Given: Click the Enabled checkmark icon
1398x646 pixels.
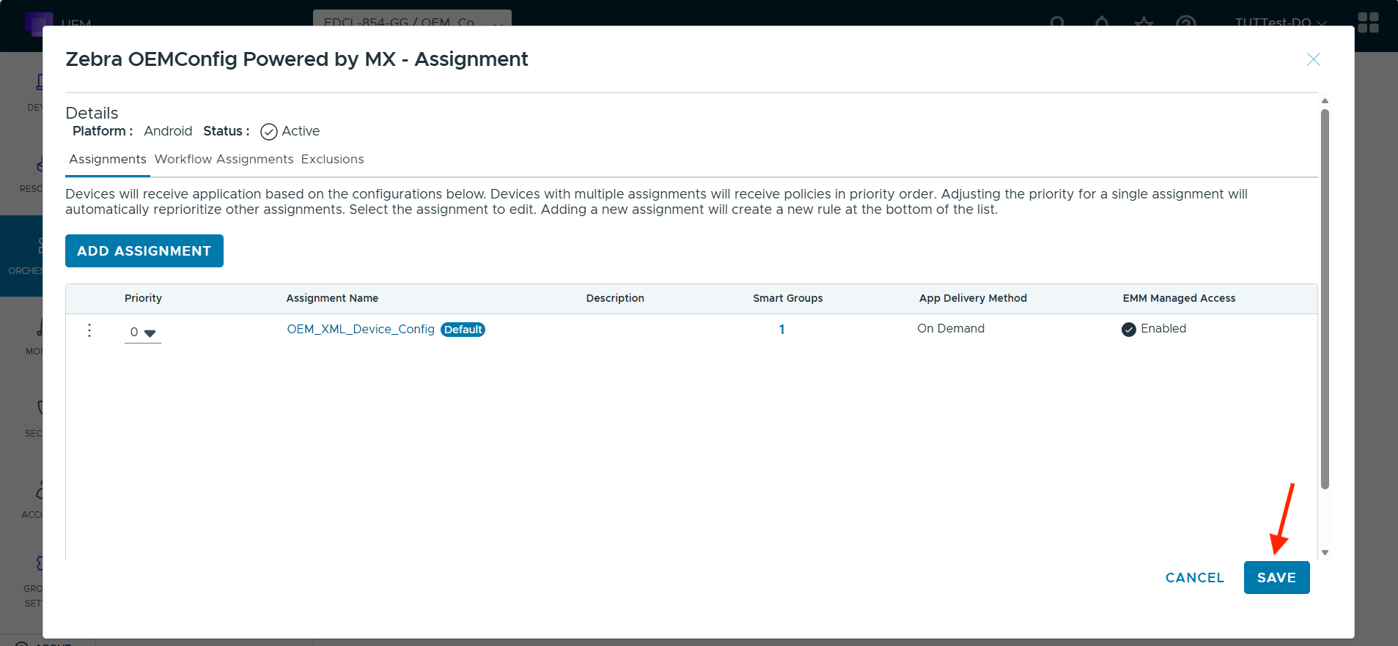Looking at the screenshot, I should click(x=1129, y=330).
